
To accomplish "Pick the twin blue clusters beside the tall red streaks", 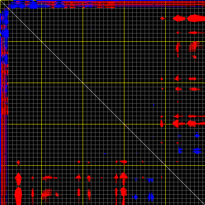I will point(150,197).
